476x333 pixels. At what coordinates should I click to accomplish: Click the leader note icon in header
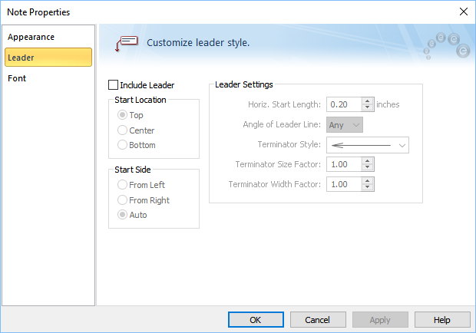[126, 43]
